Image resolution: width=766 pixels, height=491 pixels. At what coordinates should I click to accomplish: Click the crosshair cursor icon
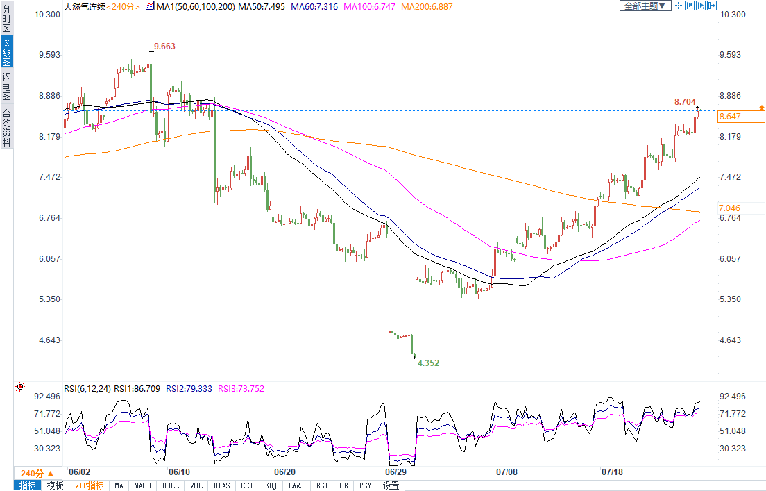pyautogui.click(x=679, y=6)
